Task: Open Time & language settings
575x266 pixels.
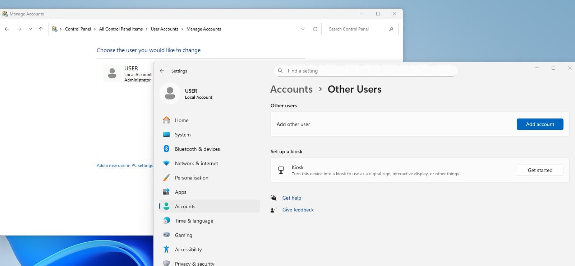Action: (194, 221)
